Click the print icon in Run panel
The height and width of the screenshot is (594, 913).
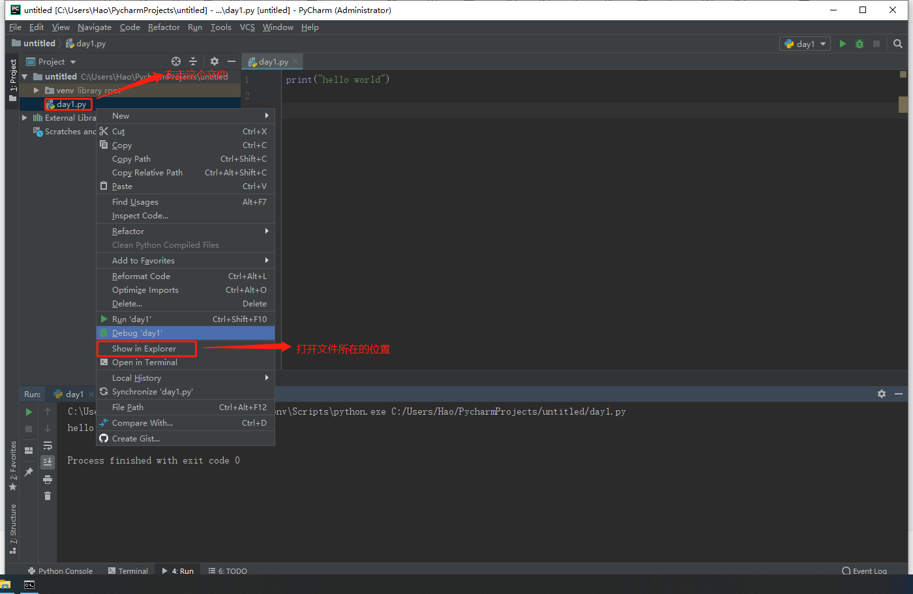pyautogui.click(x=48, y=479)
